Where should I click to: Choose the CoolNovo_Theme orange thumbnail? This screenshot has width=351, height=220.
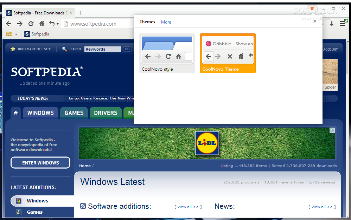[228, 53]
